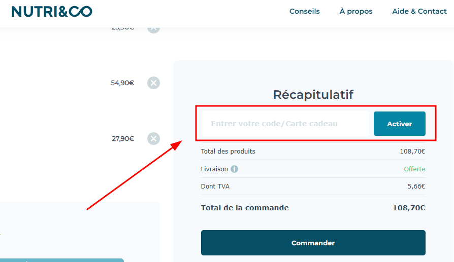Go to the À propos page
Image resolution: width=454 pixels, height=262 pixels.
355,11
